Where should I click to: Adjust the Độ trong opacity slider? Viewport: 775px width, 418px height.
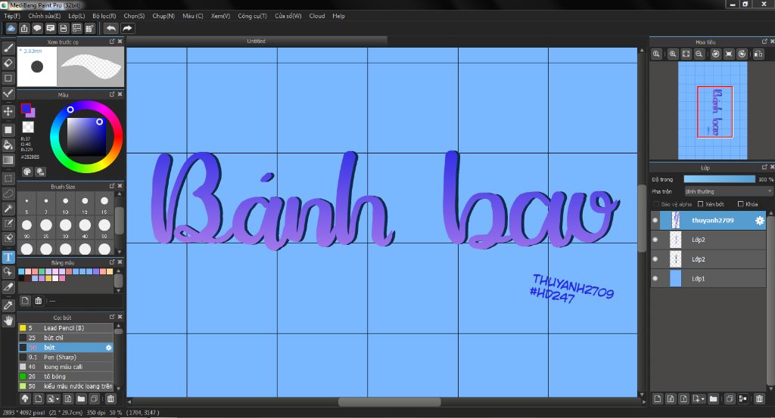719,179
